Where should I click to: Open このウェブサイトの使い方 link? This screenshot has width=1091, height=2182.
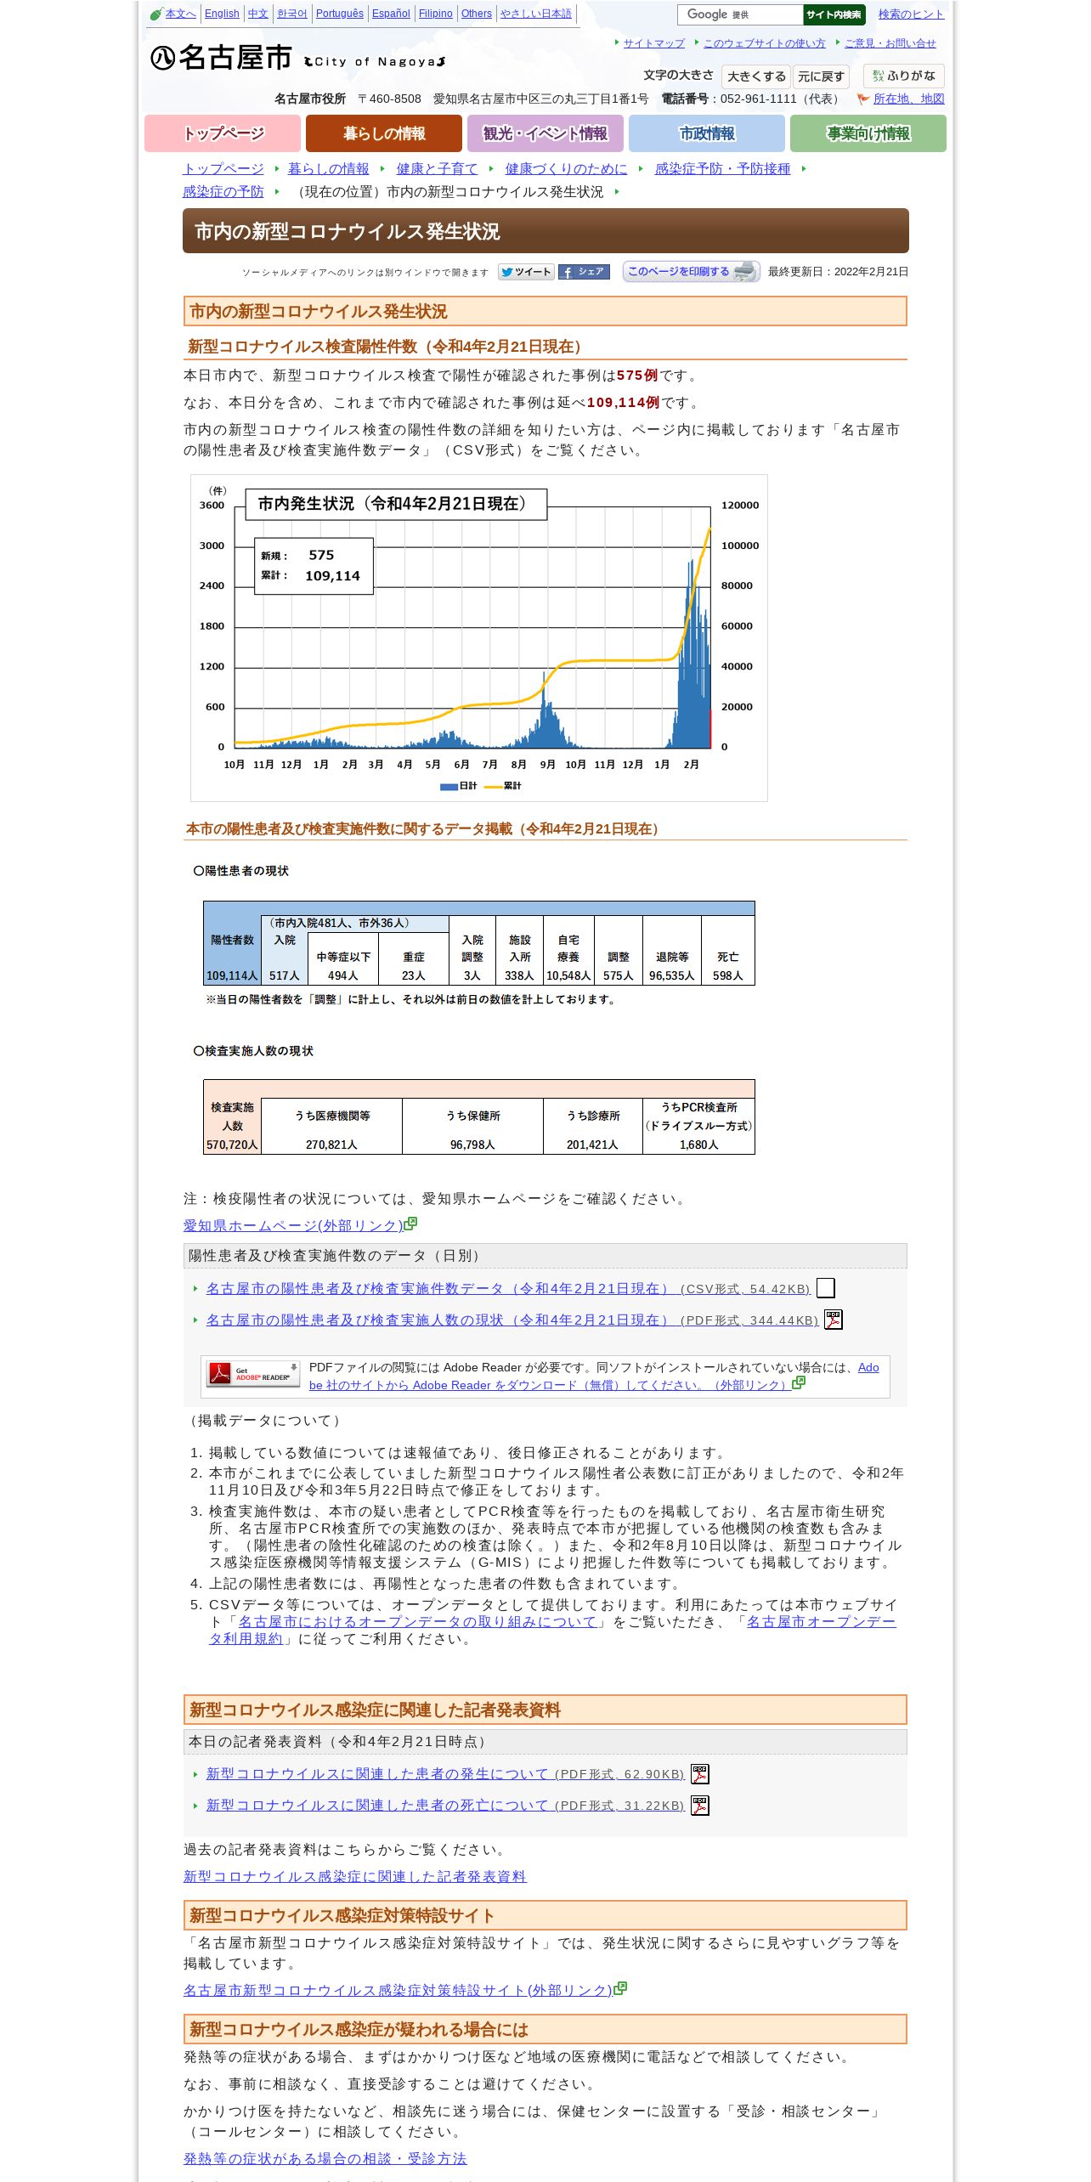click(x=765, y=43)
